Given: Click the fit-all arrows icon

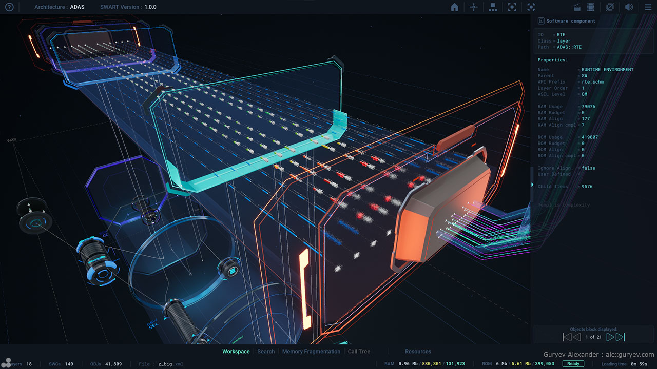Looking at the screenshot, I should point(531,7).
